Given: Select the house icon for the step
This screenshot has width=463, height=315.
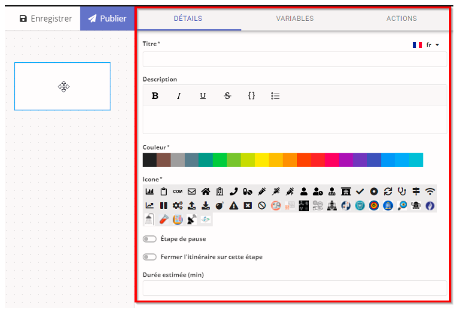Looking at the screenshot, I should tap(206, 192).
